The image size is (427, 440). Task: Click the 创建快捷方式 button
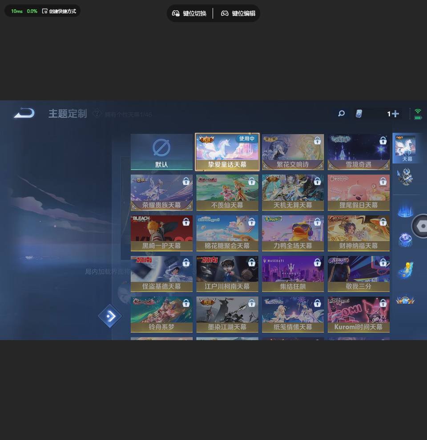59,11
